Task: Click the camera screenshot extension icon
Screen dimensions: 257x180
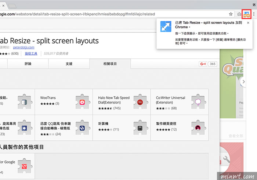Action: tap(239, 14)
